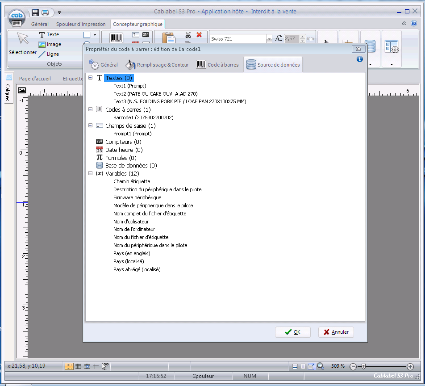Viewport: 425px width, 386px height.
Task: Collapse the ribbon with the chevron icon
Action: pos(404,23)
